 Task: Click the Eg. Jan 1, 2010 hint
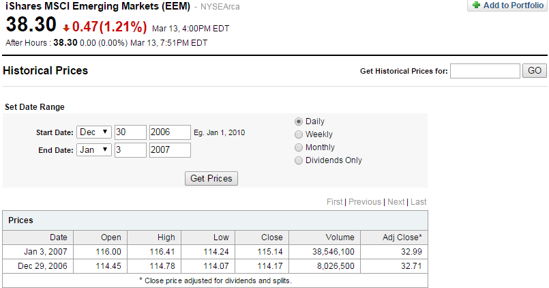tap(219, 133)
